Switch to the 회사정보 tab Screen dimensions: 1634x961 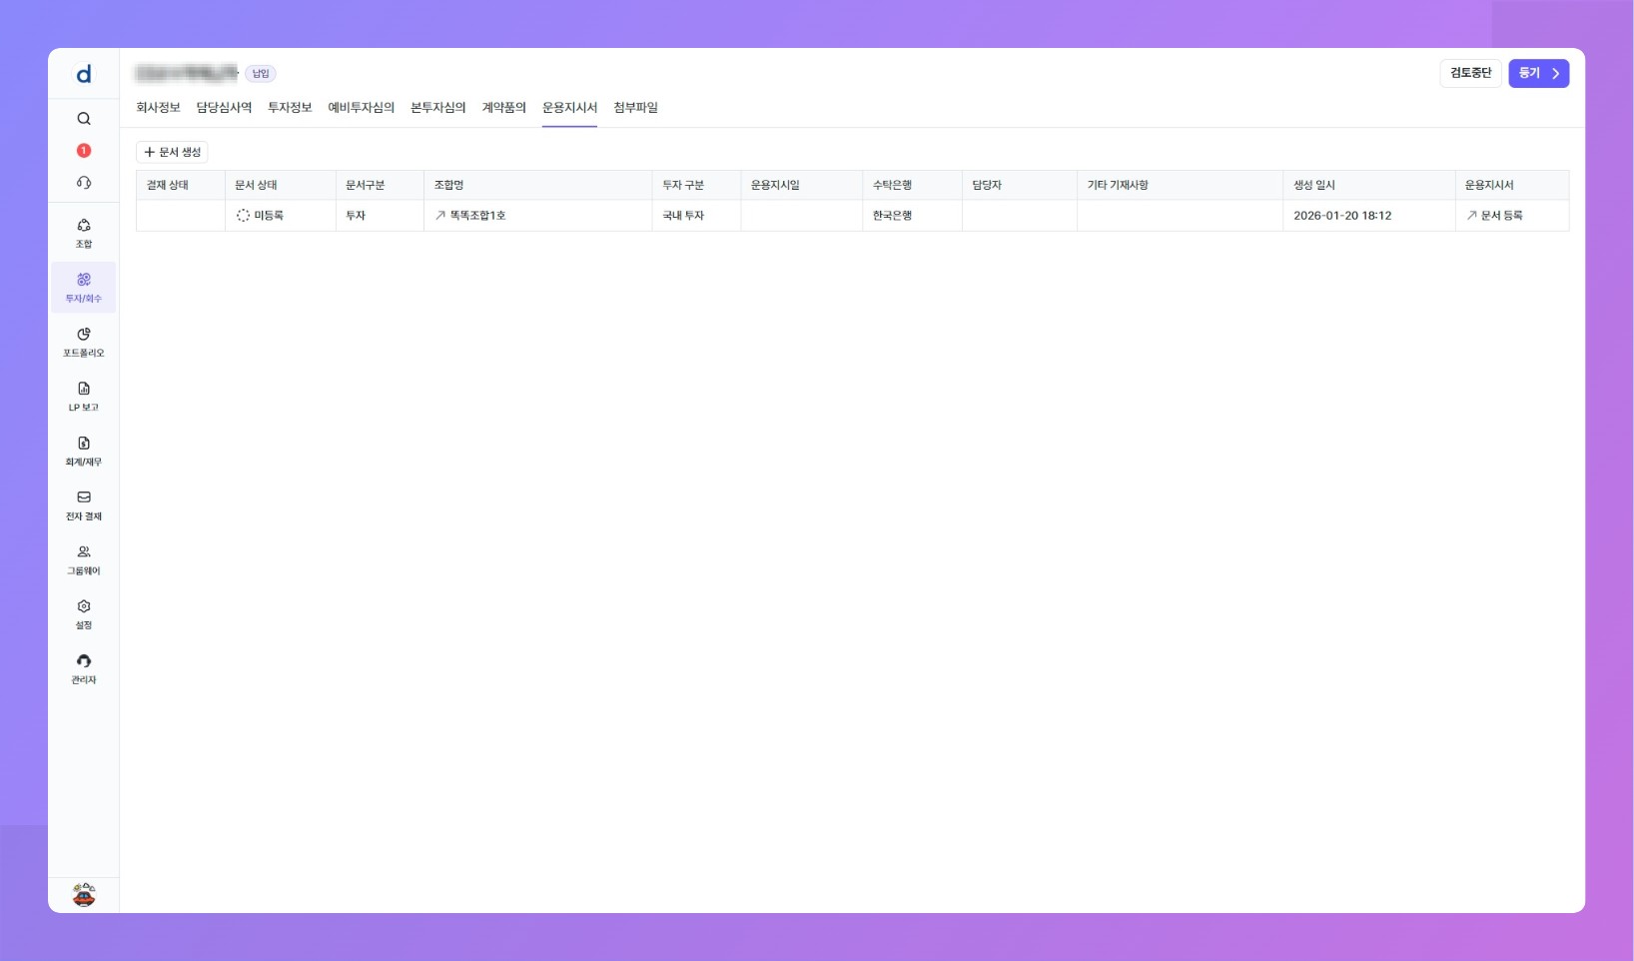(158, 108)
